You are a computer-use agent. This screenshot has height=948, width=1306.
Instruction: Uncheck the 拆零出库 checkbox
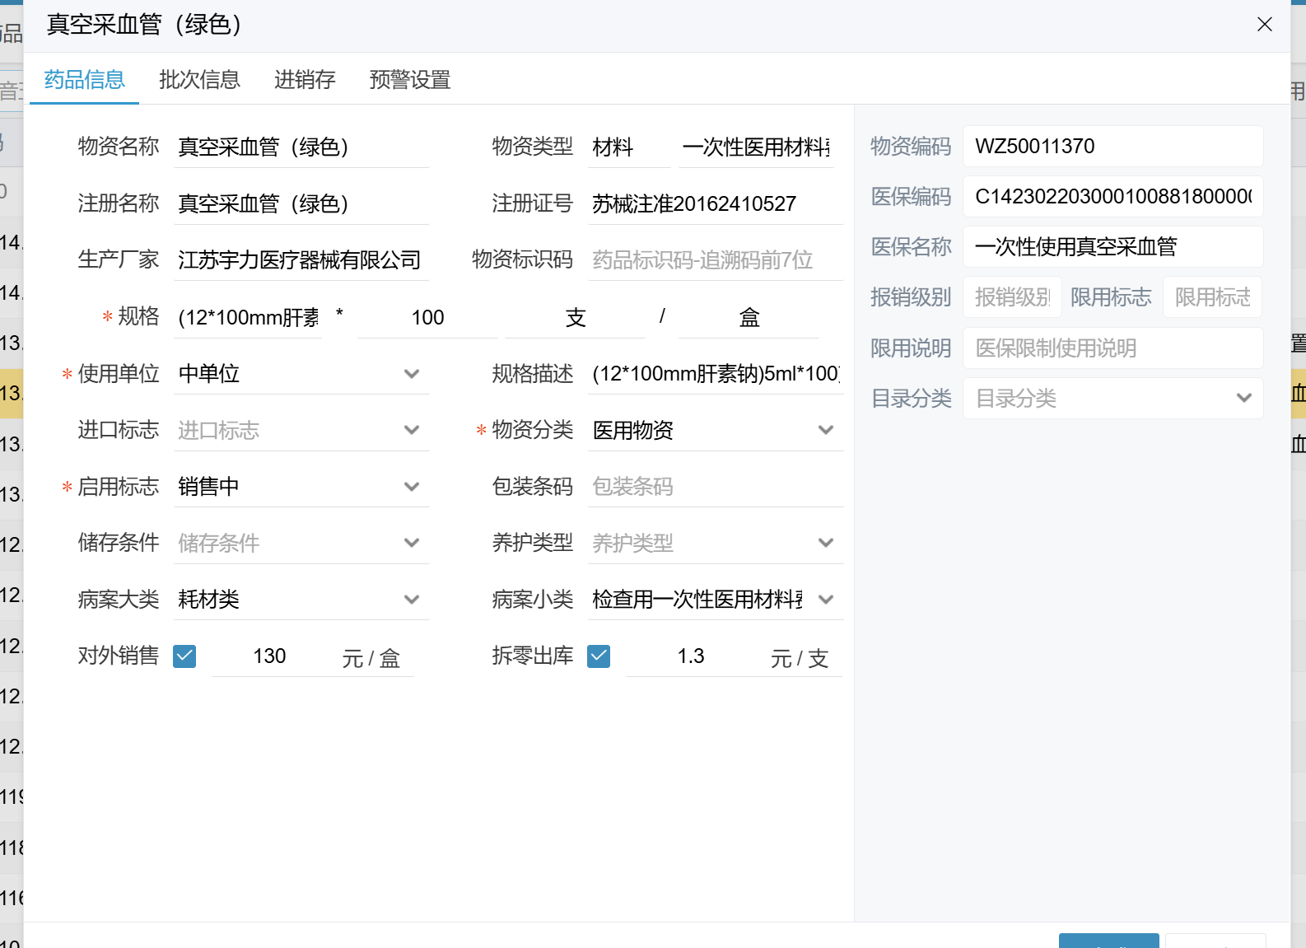[599, 656]
